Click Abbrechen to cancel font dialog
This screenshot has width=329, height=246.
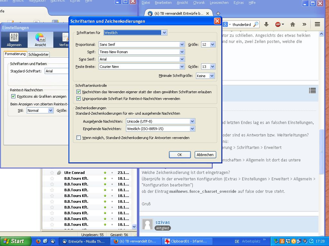tap(205, 155)
